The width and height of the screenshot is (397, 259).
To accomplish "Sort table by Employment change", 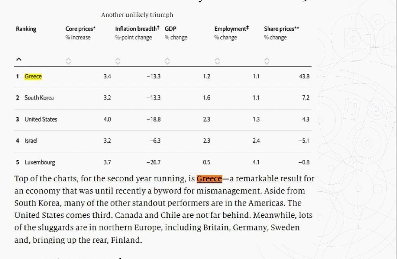I will [217, 61].
